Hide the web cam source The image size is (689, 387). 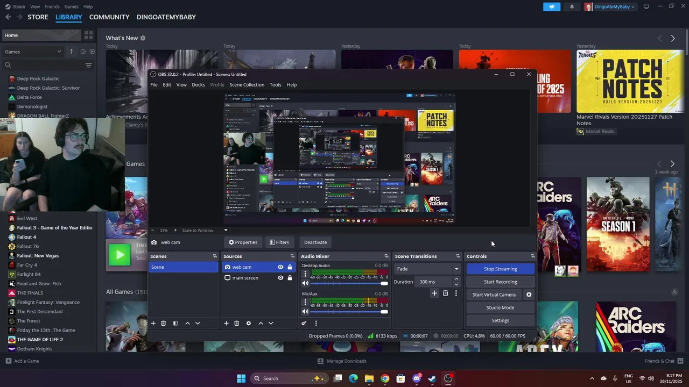280,267
